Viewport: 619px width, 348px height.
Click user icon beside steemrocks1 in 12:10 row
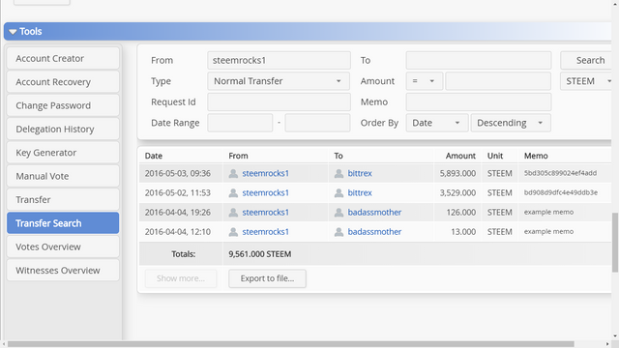[233, 232]
